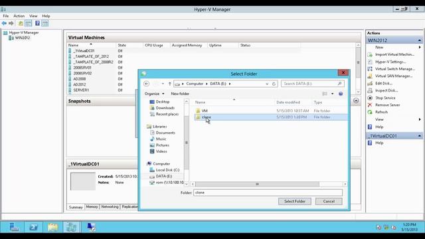
Task: Open PowerShell from the taskbar
Action: pyautogui.click(x=33, y=227)
